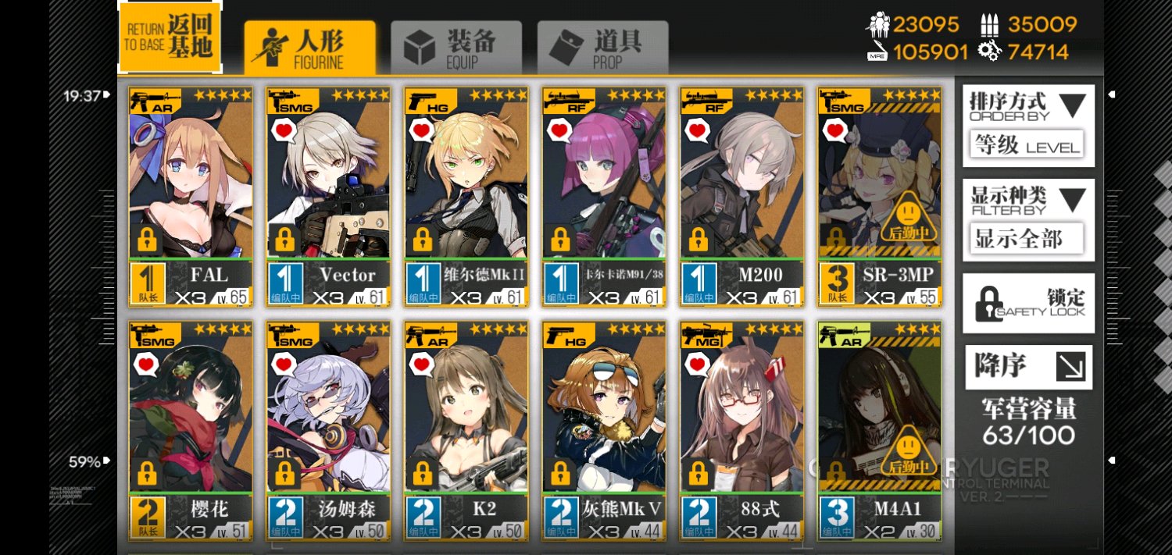Click the lock icon on FAL card
The width and height of the screenshot is (1172, 555).
pos(148,239)
